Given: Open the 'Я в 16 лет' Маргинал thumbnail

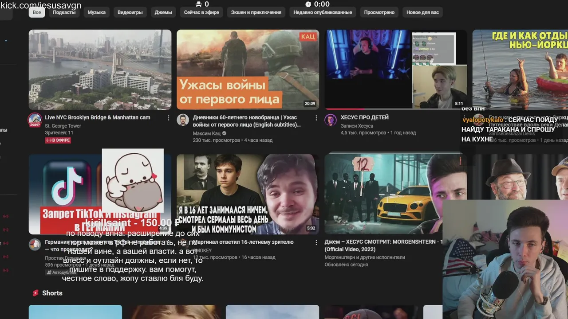Looking at the screenshot, I should [x=248, y=194].
